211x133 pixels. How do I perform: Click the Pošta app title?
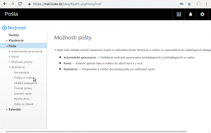11,14
